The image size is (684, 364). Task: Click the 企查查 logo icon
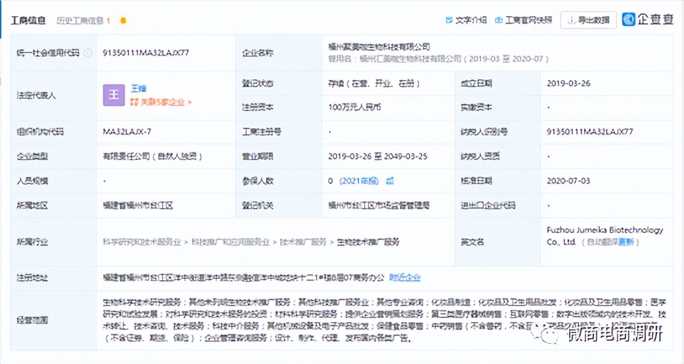coord(628,20)
